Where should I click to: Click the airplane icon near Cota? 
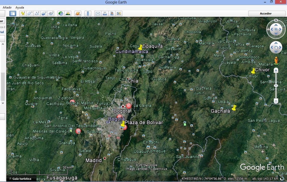(x=125, y=89)
